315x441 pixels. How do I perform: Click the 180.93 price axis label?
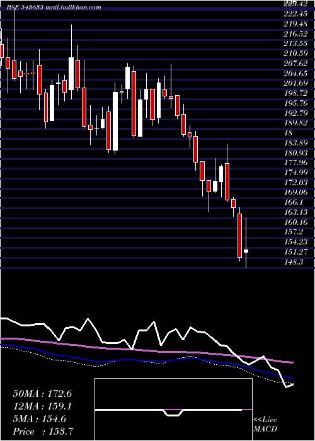(295, 152)
